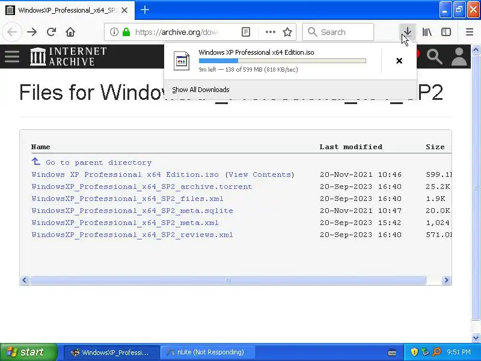This screenshot has width=481, height=361.
Task: Close the WindowsXP_Professional tab
Action: (x=124, y=10)
